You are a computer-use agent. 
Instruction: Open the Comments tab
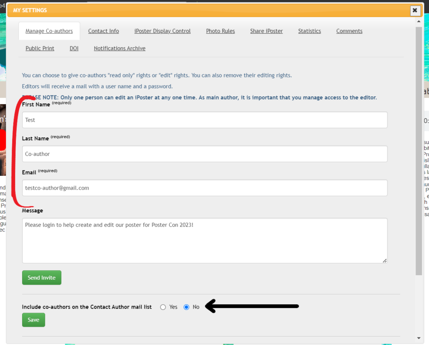(349, 31)
